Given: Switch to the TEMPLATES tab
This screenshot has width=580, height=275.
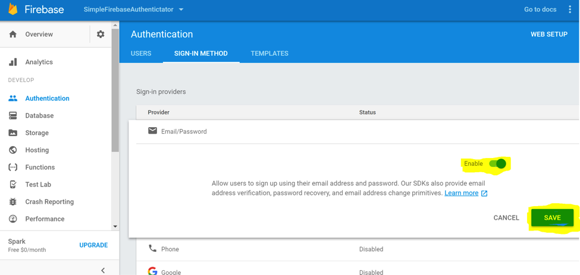Looking at the screenshot, I should [269, 53].
